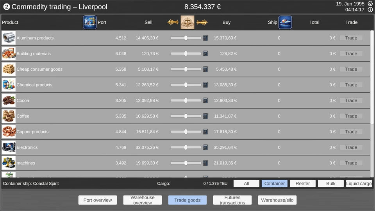The height and width of the screenshot is (211, 375).
Task: Click the step 2 badge in title
Action: (x=7, y=7)
